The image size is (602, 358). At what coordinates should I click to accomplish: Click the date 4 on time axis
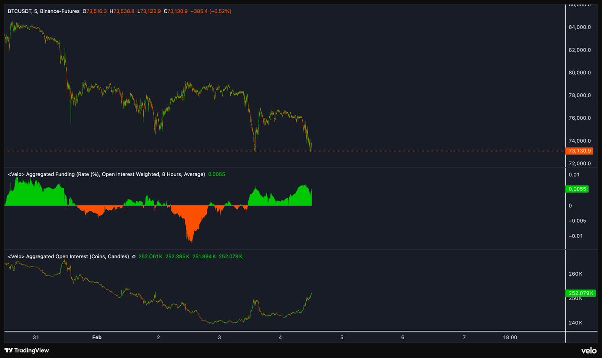(x=280, y=337)
